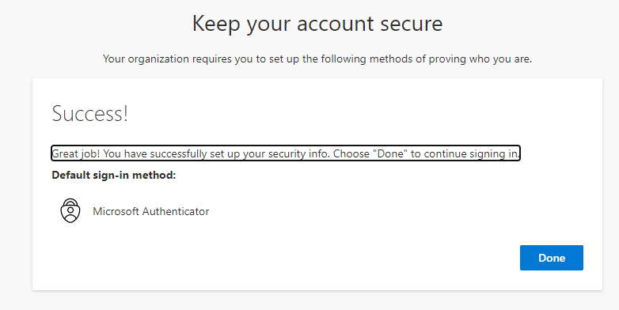Viewport: 619px width, 310px height.
Task: Click the word "Authenticator" beside the icon
Action: click(176, 211)
